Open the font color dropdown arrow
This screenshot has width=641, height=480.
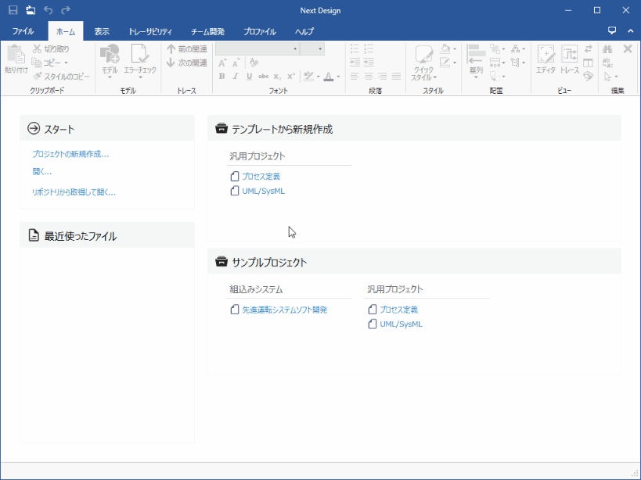click(338, 77)
